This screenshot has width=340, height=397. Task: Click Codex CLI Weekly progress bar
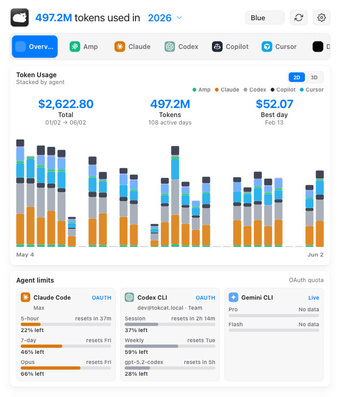click(170, 346)
